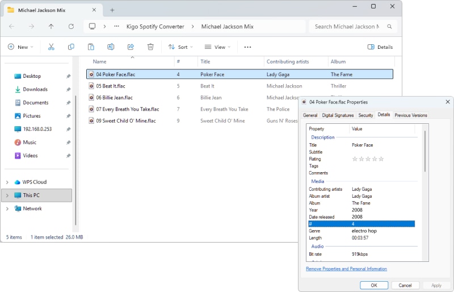The height and width of the screenshot is (292, 454).
Task: Expand the This PC tree node
Action: (7, 195)
